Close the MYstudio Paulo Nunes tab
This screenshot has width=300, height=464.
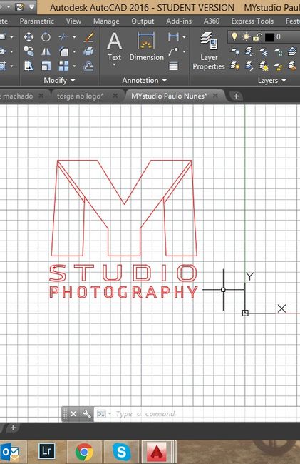coord(215,96)
